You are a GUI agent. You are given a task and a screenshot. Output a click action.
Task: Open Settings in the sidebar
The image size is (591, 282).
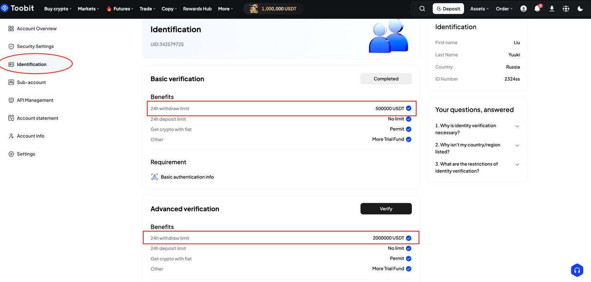(x=26, y=154)
